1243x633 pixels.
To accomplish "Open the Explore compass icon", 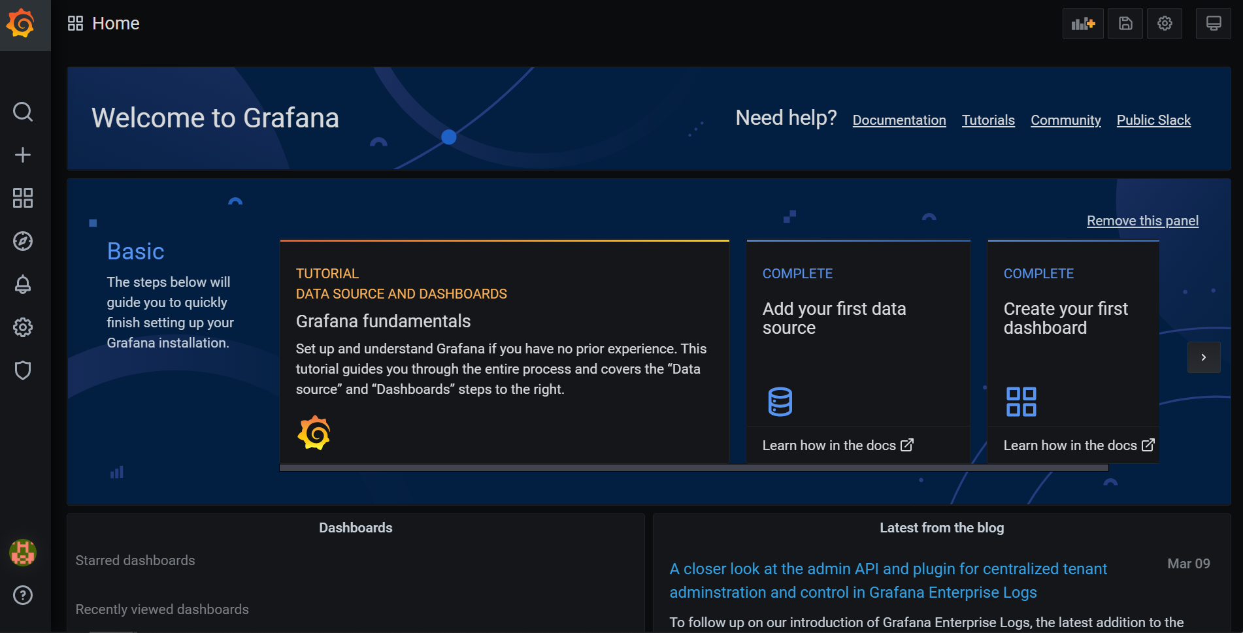I will click(x=23, y=241).
